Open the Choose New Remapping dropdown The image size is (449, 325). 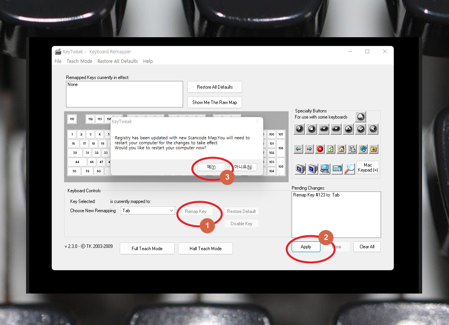tap(148, 210)
